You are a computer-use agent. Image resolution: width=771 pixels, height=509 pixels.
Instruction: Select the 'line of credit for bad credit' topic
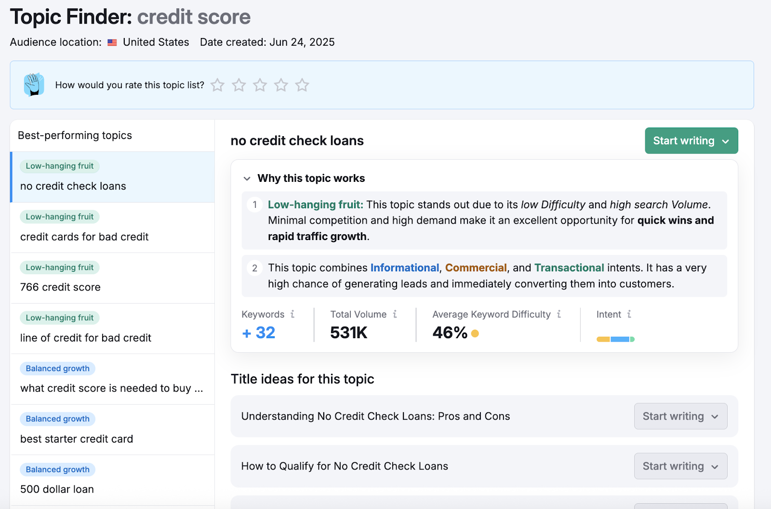86,338
